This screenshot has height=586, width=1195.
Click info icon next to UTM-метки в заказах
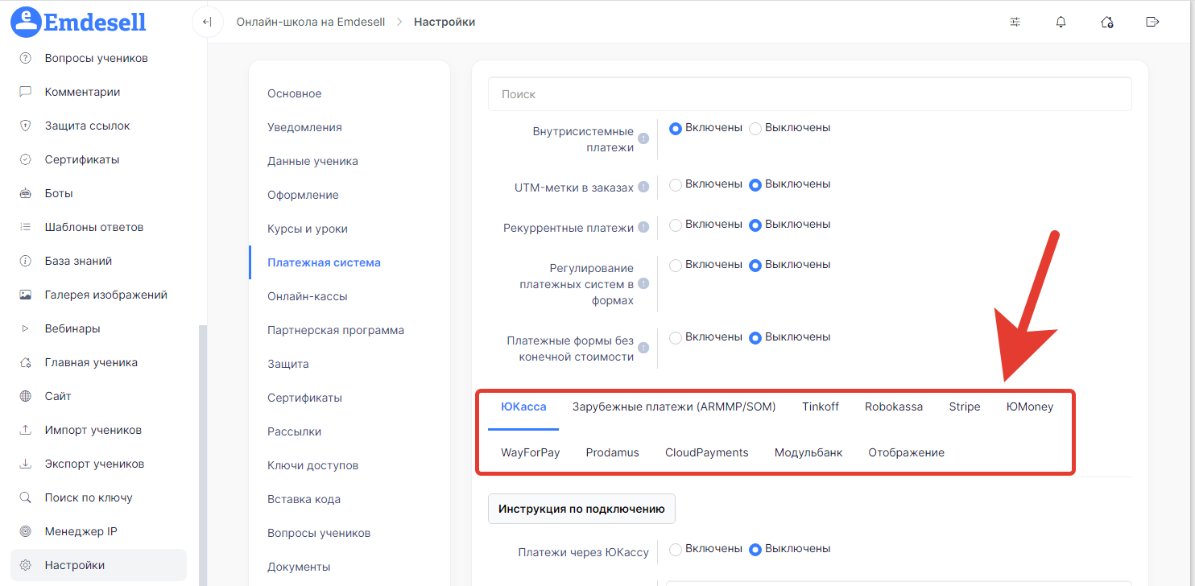(643, 188)
